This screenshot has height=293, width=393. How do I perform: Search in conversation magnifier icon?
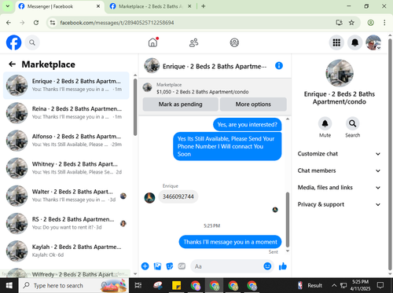[x=353, y=123]
